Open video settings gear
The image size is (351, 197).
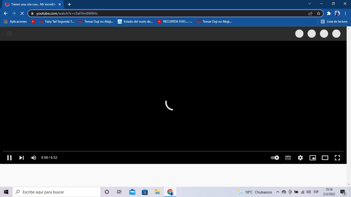(300, 158)
